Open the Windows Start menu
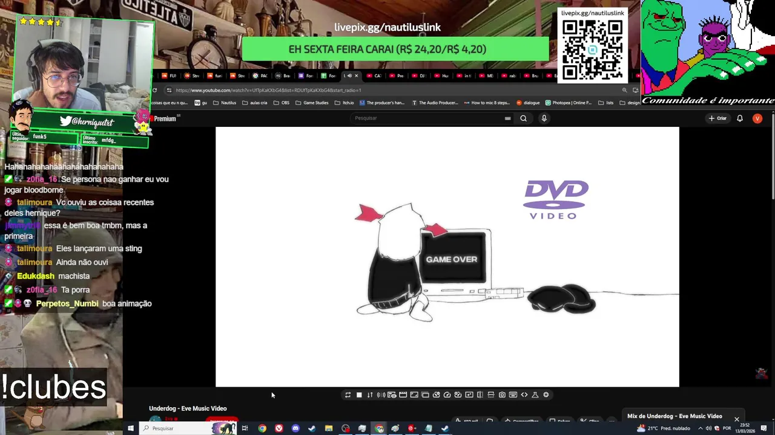Image resolution: width=775 pixels, height=435 pixels. pos(130,428)
